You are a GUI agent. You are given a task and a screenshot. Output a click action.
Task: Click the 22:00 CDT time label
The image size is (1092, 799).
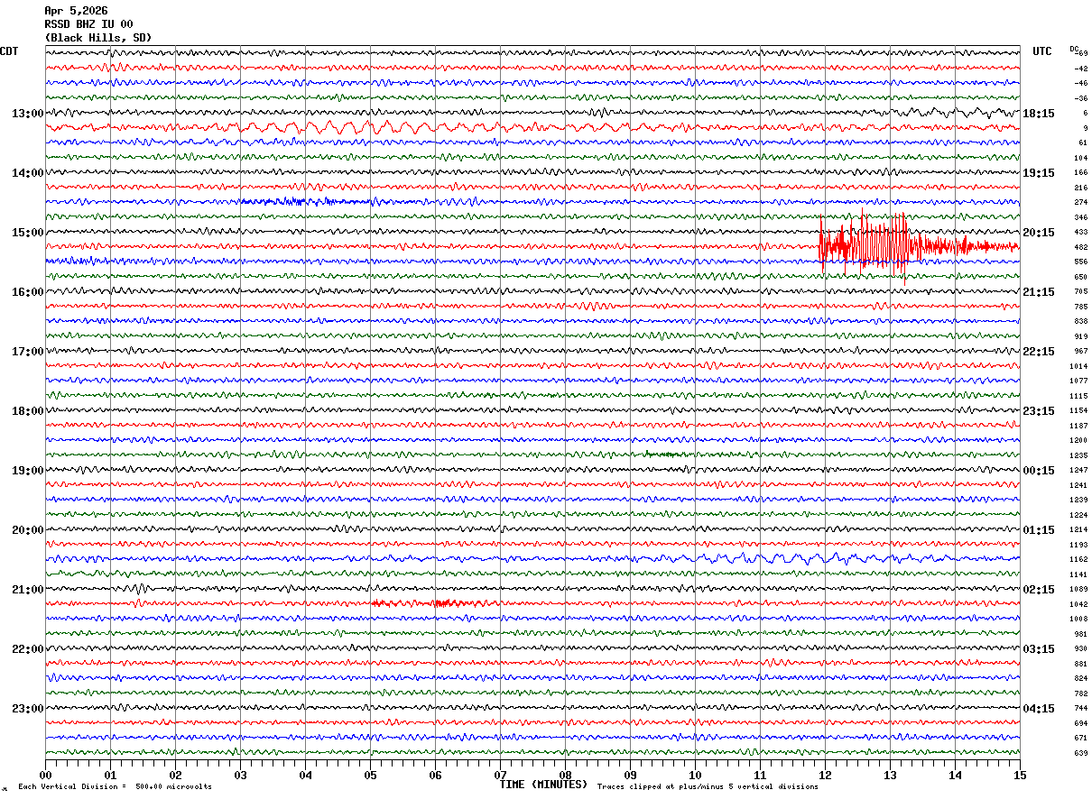[x=28, y=649]
